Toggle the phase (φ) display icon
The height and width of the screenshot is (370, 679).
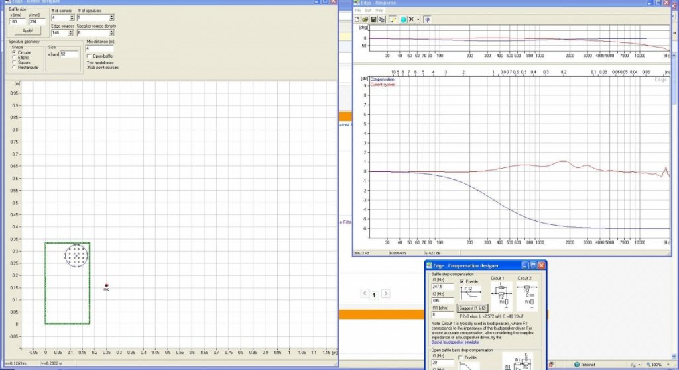427,19
